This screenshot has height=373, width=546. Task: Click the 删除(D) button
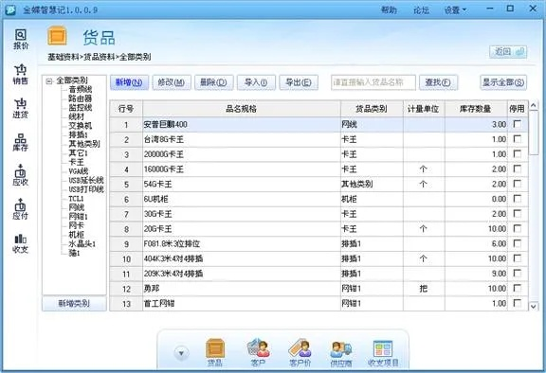(213, 82)
